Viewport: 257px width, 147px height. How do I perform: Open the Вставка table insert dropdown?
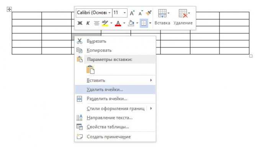[162, 17]
